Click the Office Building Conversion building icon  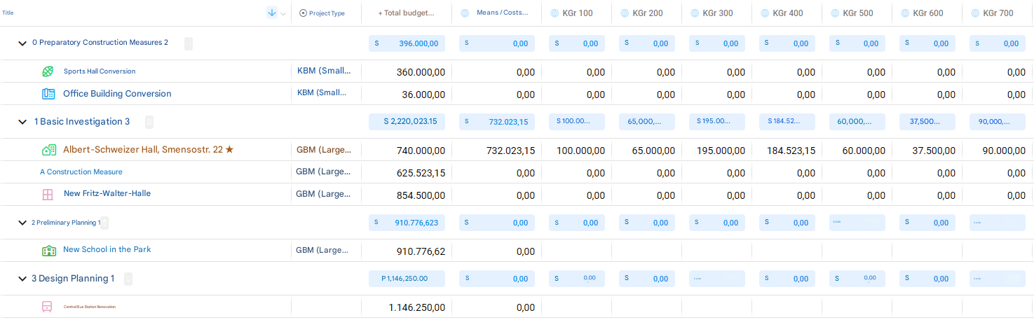point(48,94)
